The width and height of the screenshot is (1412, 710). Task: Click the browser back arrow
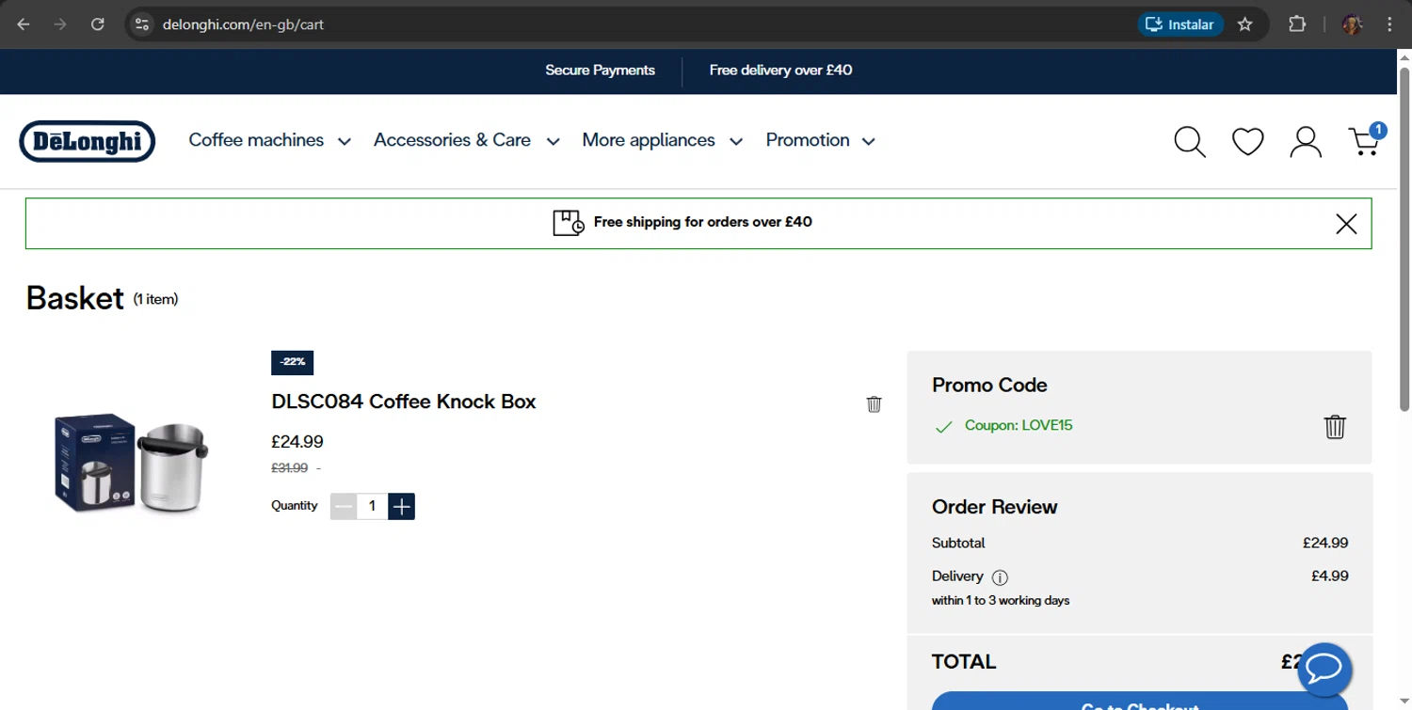tap(24, 24)
